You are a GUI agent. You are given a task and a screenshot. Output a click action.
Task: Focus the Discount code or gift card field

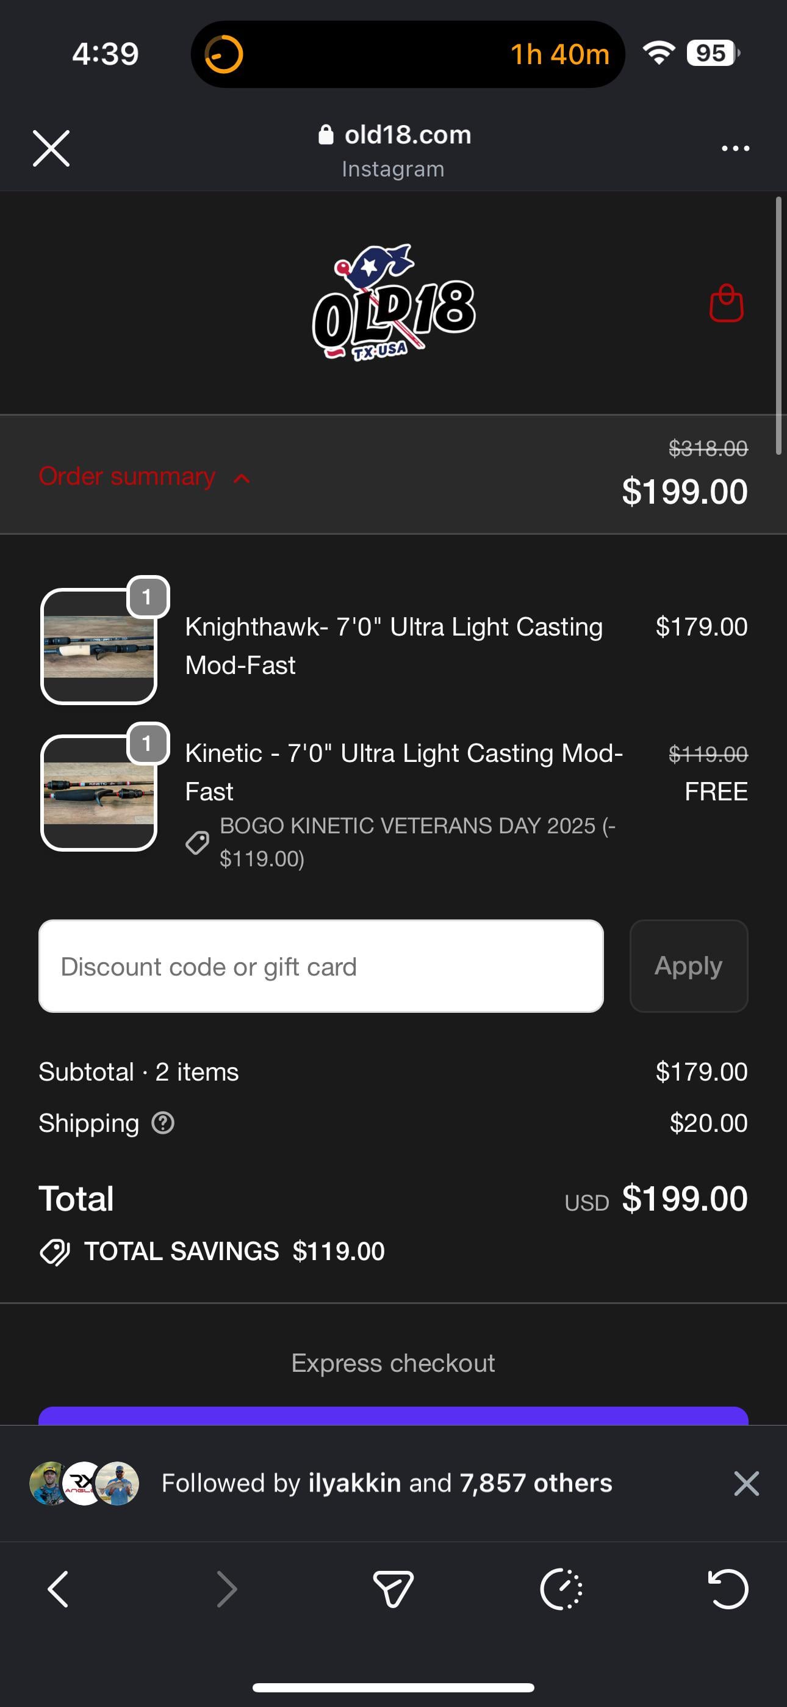[x=321, y=966]
